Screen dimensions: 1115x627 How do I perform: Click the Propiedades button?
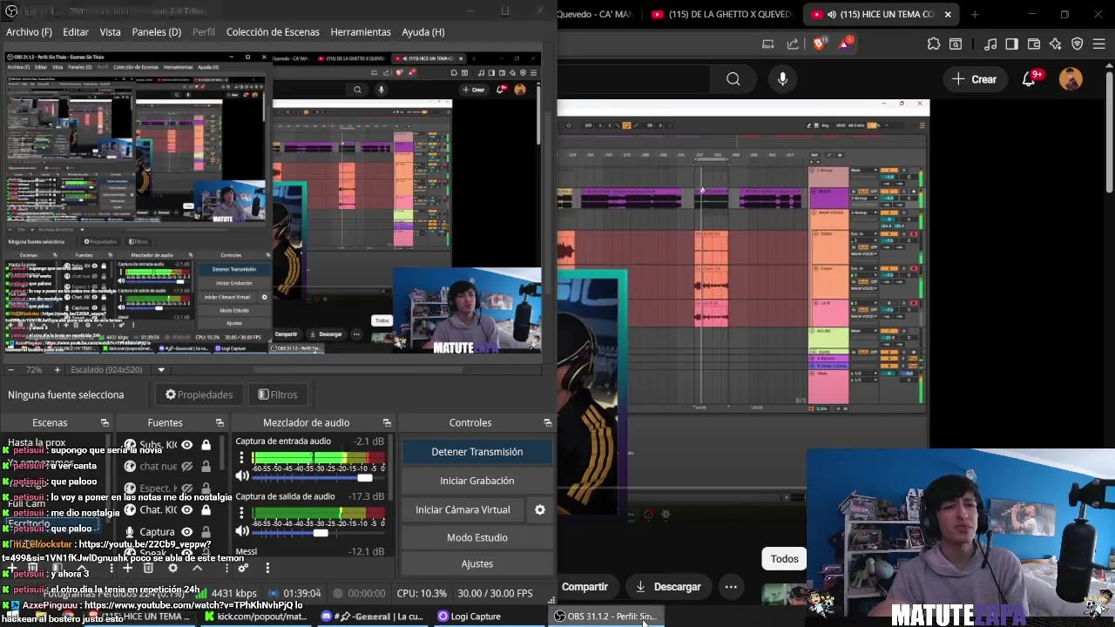point(199,394)
